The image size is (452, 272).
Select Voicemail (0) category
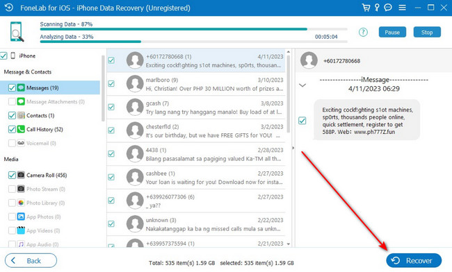41,143
